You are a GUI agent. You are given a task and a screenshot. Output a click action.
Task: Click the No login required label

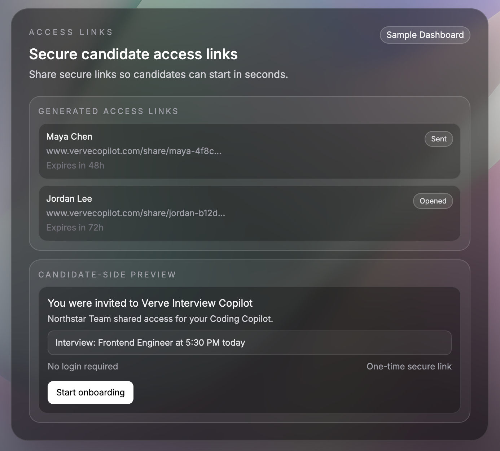(x=83, y=366)
